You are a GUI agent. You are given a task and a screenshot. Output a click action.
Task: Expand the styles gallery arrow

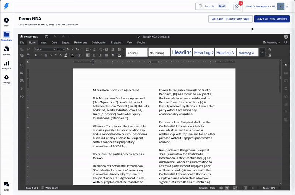click(x=262, y=52)
